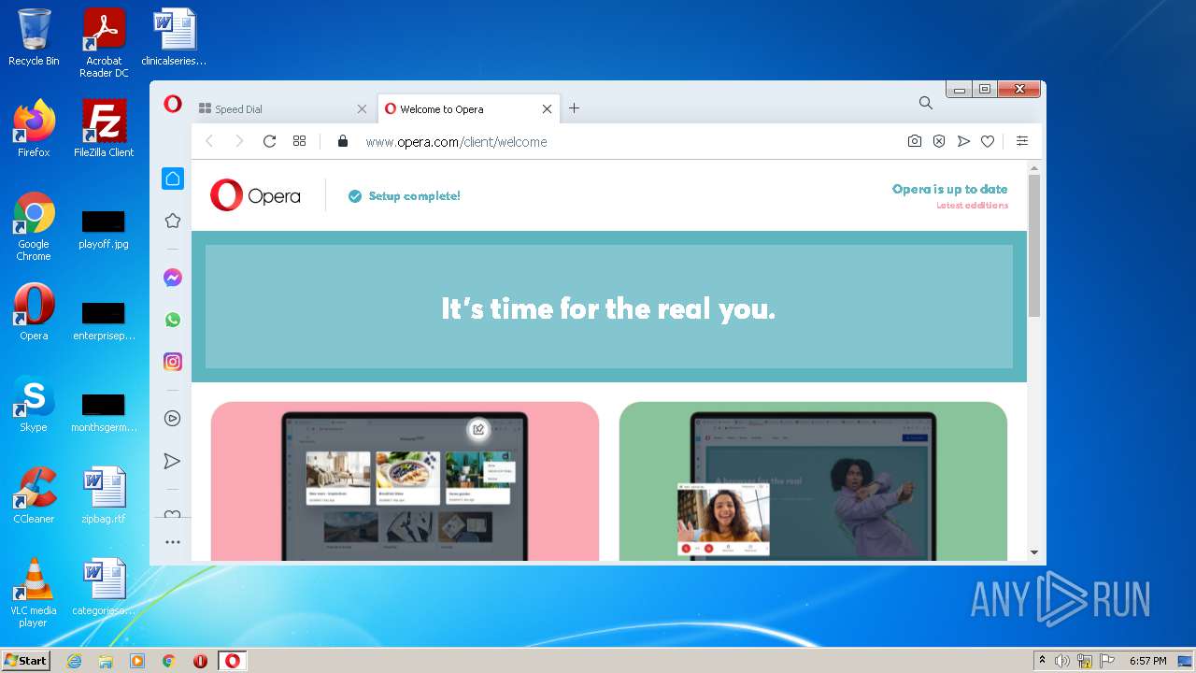
Task: Select zipbag.rtf desktop file
Action: [x=104, y=495]
